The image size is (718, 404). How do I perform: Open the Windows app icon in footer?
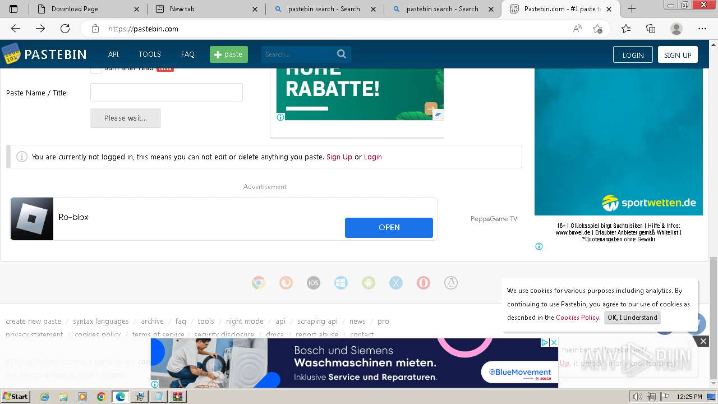click(341, 283)
